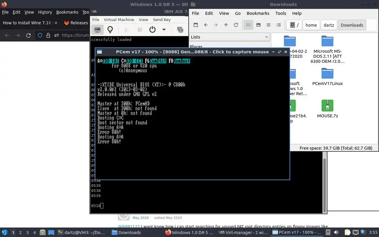Screen dimensions: 379x237
Task: Switch file manager to thumbnail view
Action: (x=258, y=25)
